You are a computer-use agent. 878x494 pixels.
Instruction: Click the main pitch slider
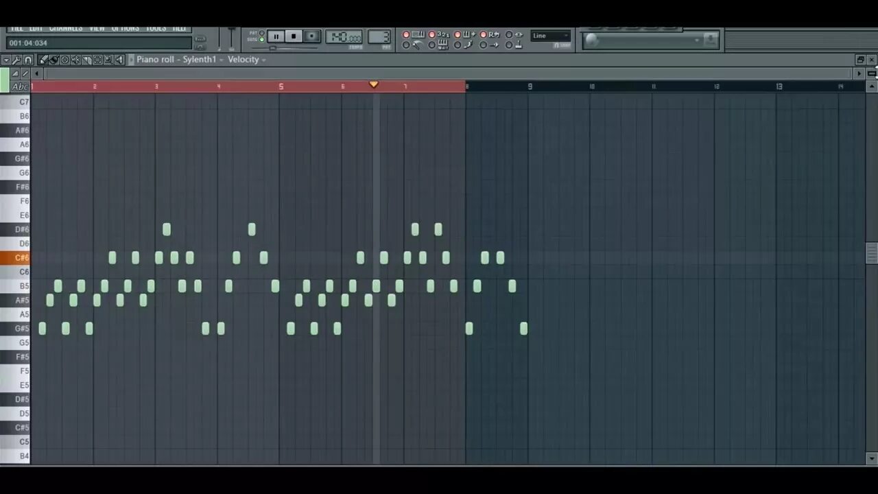[231, 40]
